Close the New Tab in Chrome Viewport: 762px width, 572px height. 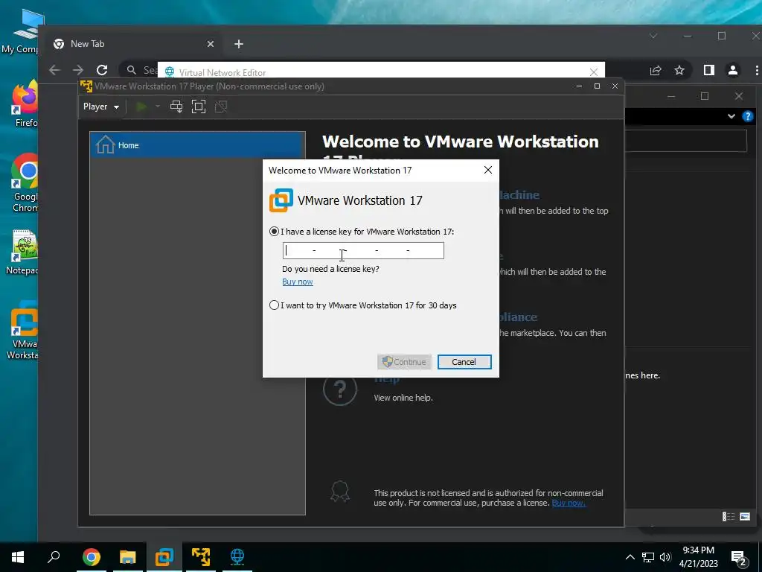(211, 44)
